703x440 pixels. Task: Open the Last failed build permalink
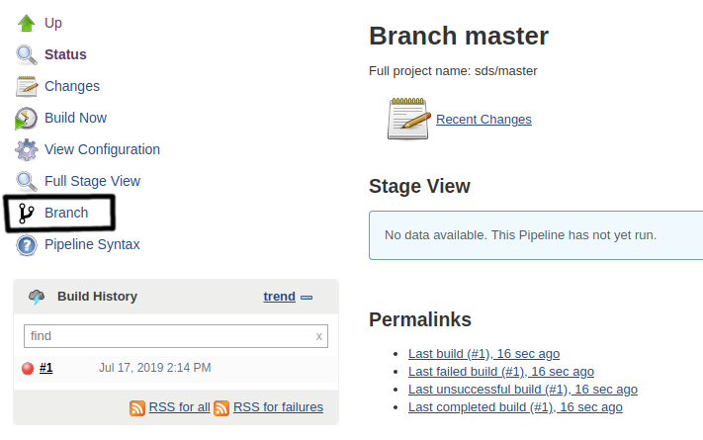click(500, 372)
